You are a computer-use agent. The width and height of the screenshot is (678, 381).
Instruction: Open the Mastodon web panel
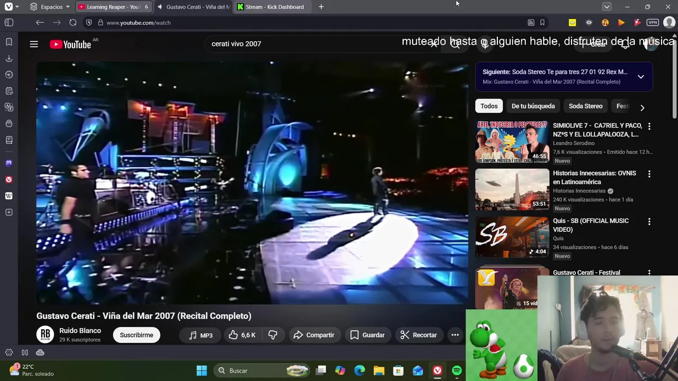pos(9,163)
